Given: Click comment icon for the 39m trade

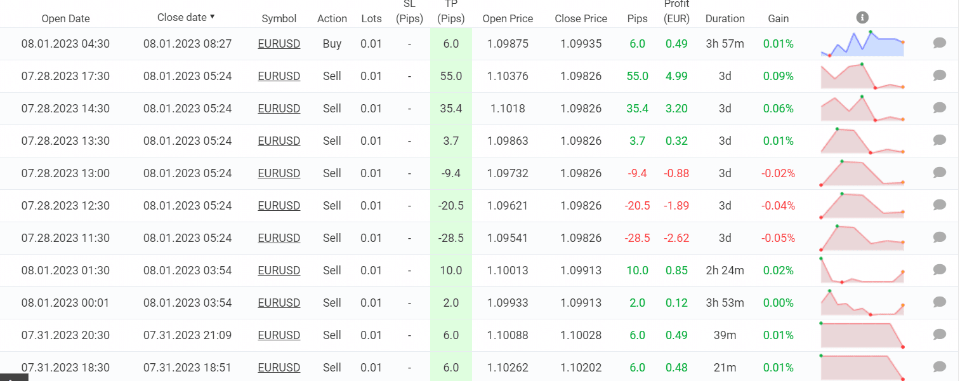Looking at the screenshot, I should tap(940, 335).
